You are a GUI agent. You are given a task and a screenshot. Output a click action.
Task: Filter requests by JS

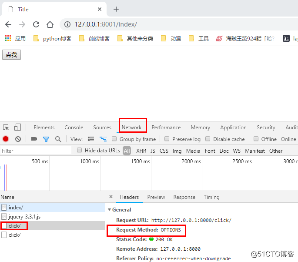point(153,151)
